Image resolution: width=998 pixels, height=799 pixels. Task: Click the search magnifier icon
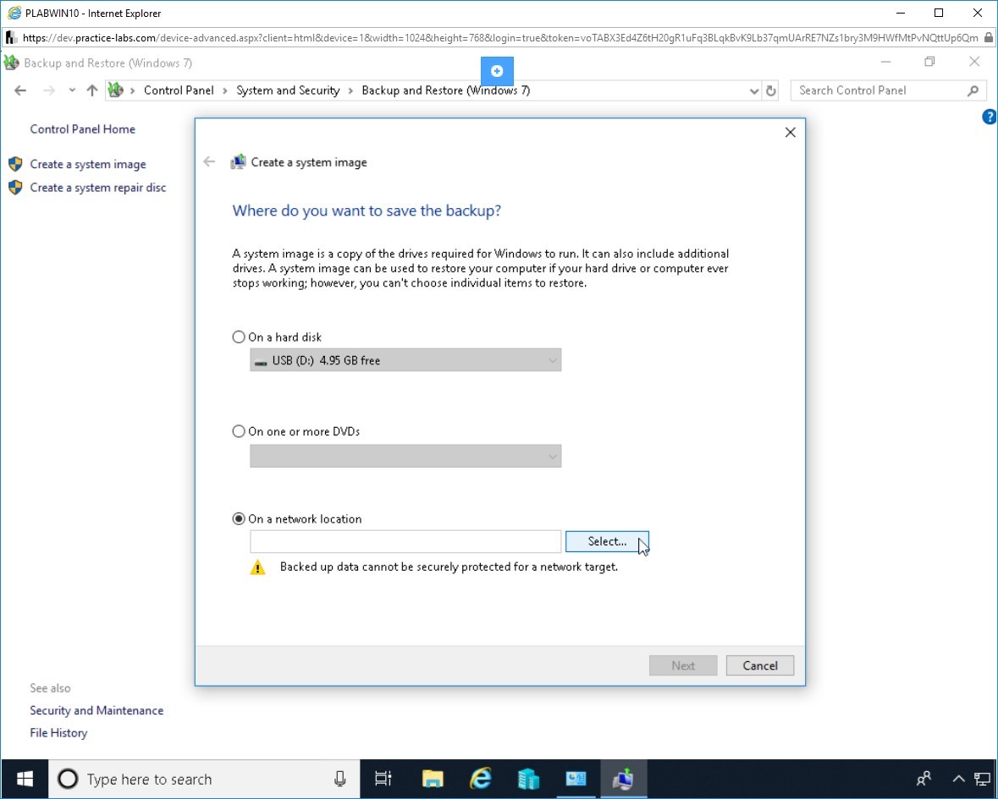(x=973, y=90)
